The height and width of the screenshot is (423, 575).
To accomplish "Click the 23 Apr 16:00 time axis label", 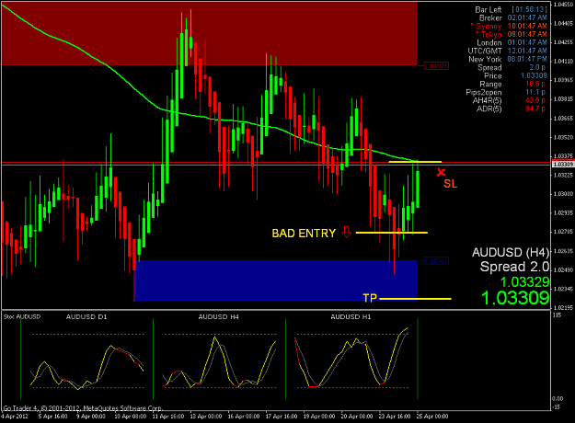I will [x=395, y=417].
